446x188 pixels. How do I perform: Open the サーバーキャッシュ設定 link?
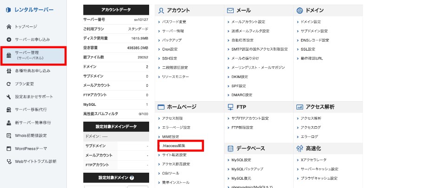(320, 169)
